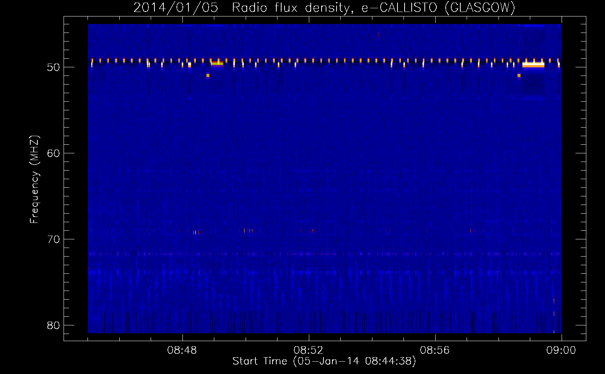Screen dimensions: 605x374
Task: Click the '08:56' time tick label
Action: (x=435, y=350)
